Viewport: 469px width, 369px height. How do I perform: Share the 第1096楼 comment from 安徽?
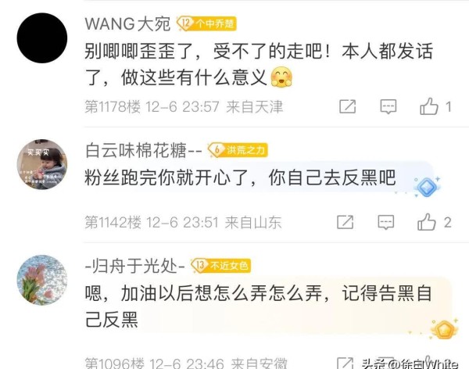345,363
